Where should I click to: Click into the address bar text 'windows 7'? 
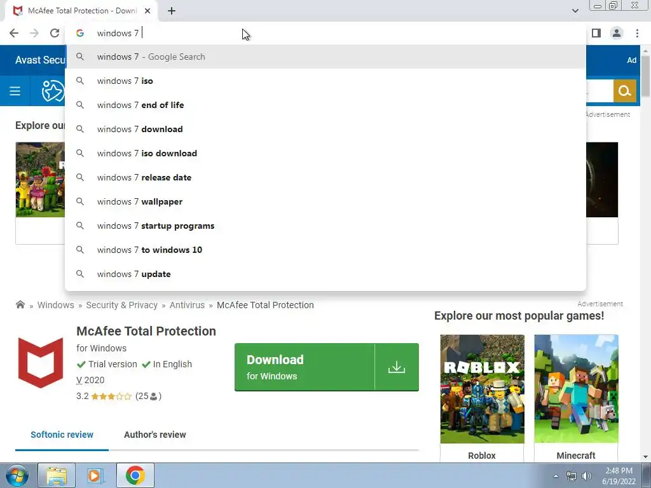click(x=118, y=33)
